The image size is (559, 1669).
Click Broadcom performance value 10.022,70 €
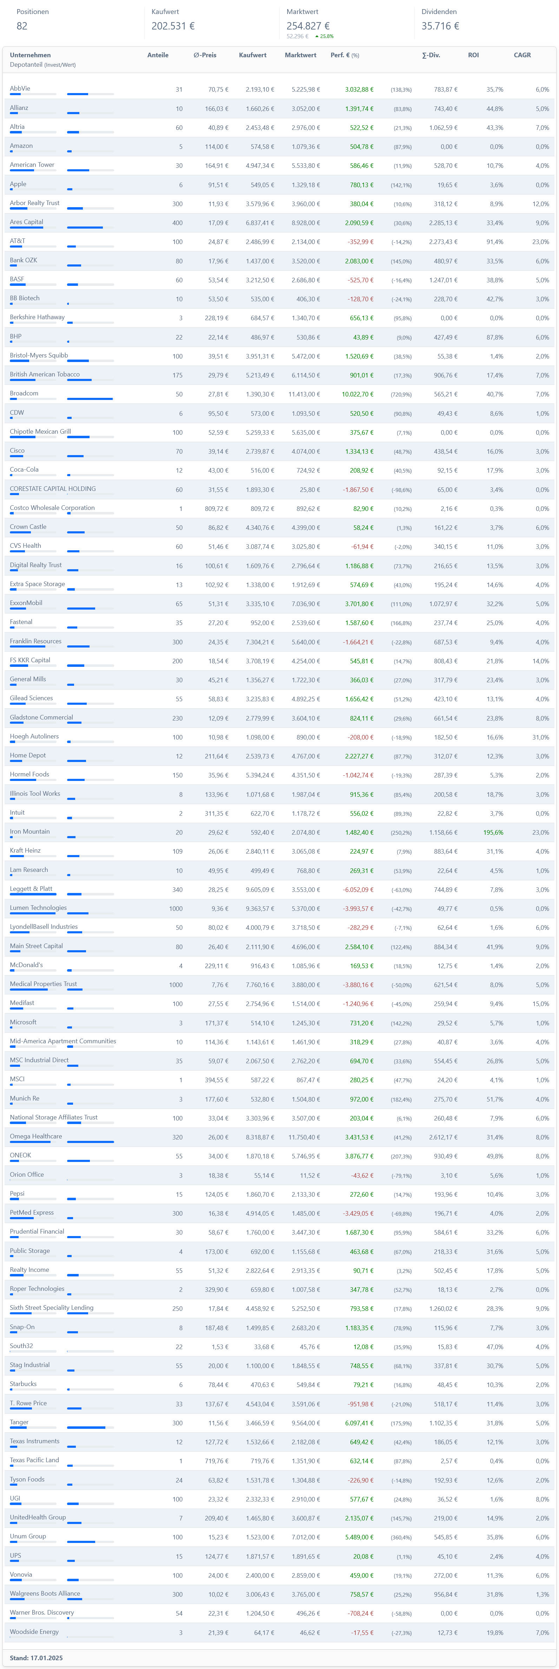tap(357, 395)
